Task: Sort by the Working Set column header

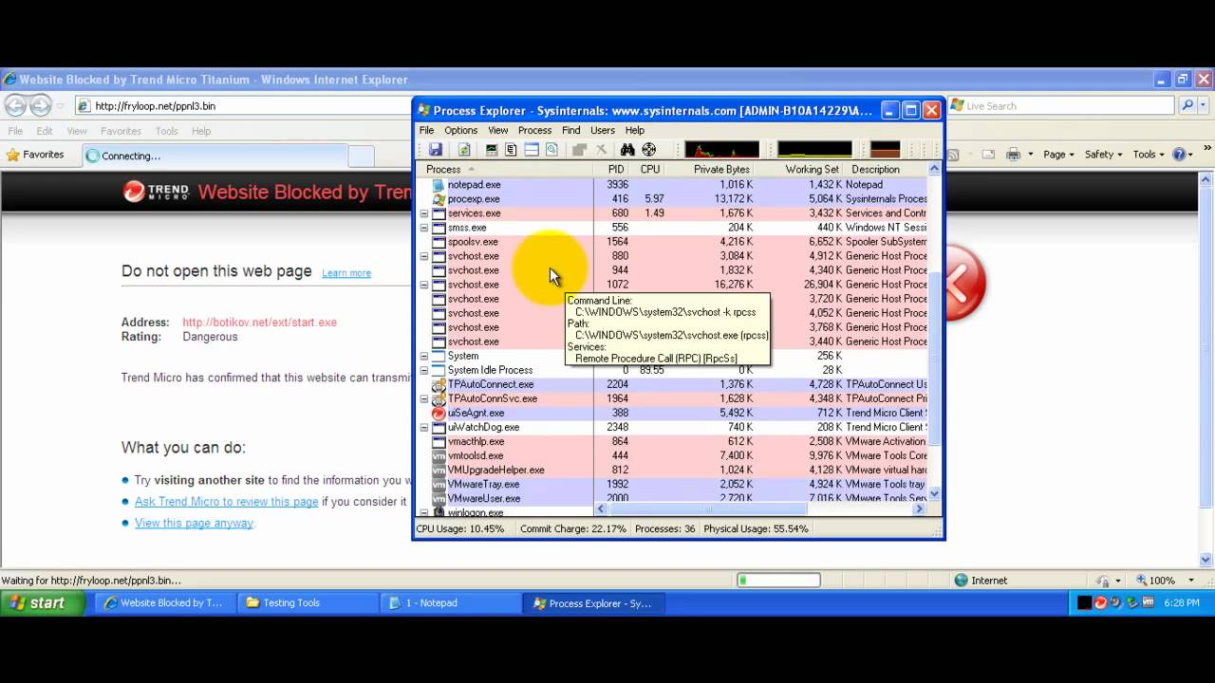Action: [x=811, y=169]
